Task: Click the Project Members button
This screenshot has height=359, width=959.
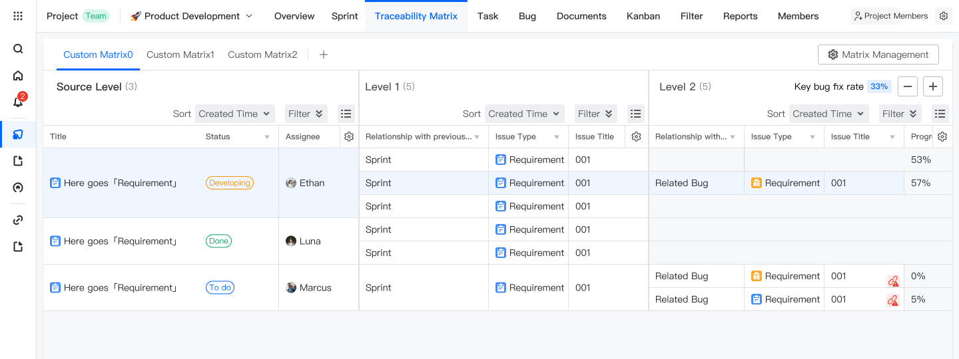Action: (890, 16)
